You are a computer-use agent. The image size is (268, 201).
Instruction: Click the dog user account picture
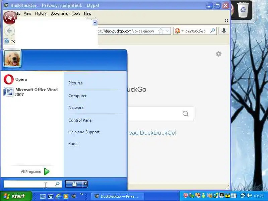[12, 59]
